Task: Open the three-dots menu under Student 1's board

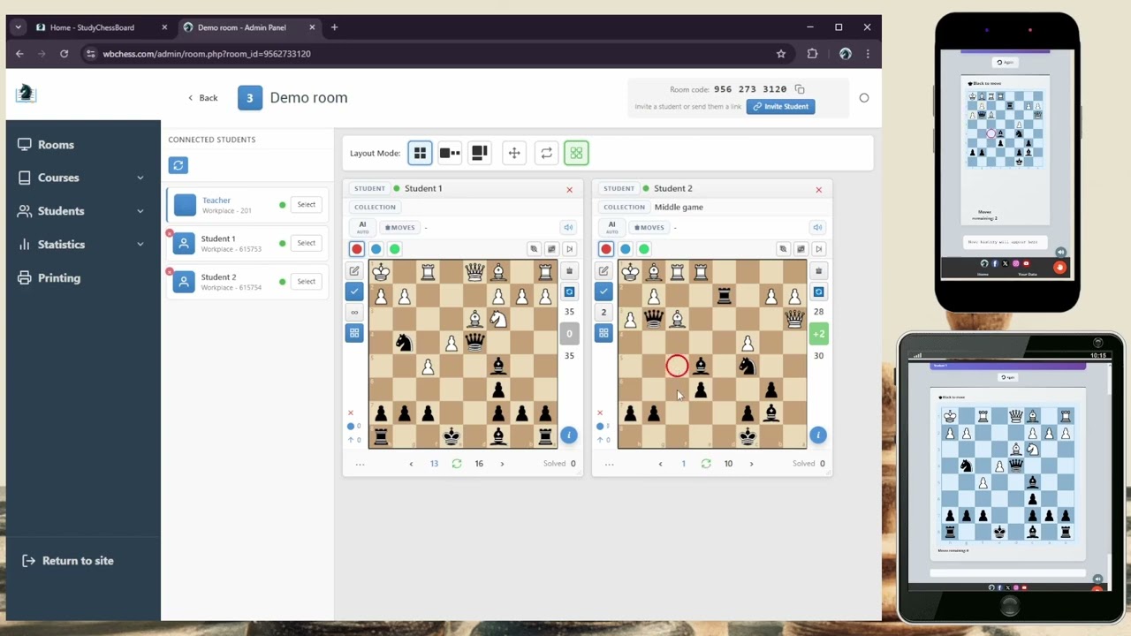Action: (x=360, y=464)
